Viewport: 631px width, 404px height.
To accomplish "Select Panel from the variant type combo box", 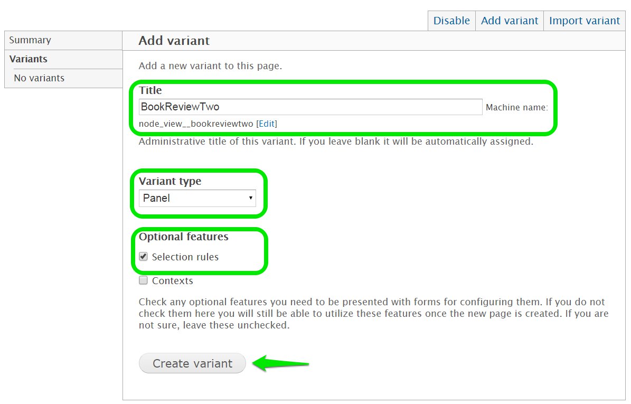I will click(x=197, y=198).
